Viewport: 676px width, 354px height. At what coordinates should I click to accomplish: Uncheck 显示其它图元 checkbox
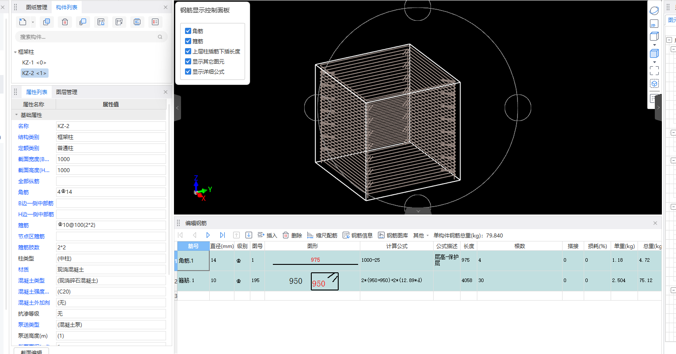pos(188,61)
